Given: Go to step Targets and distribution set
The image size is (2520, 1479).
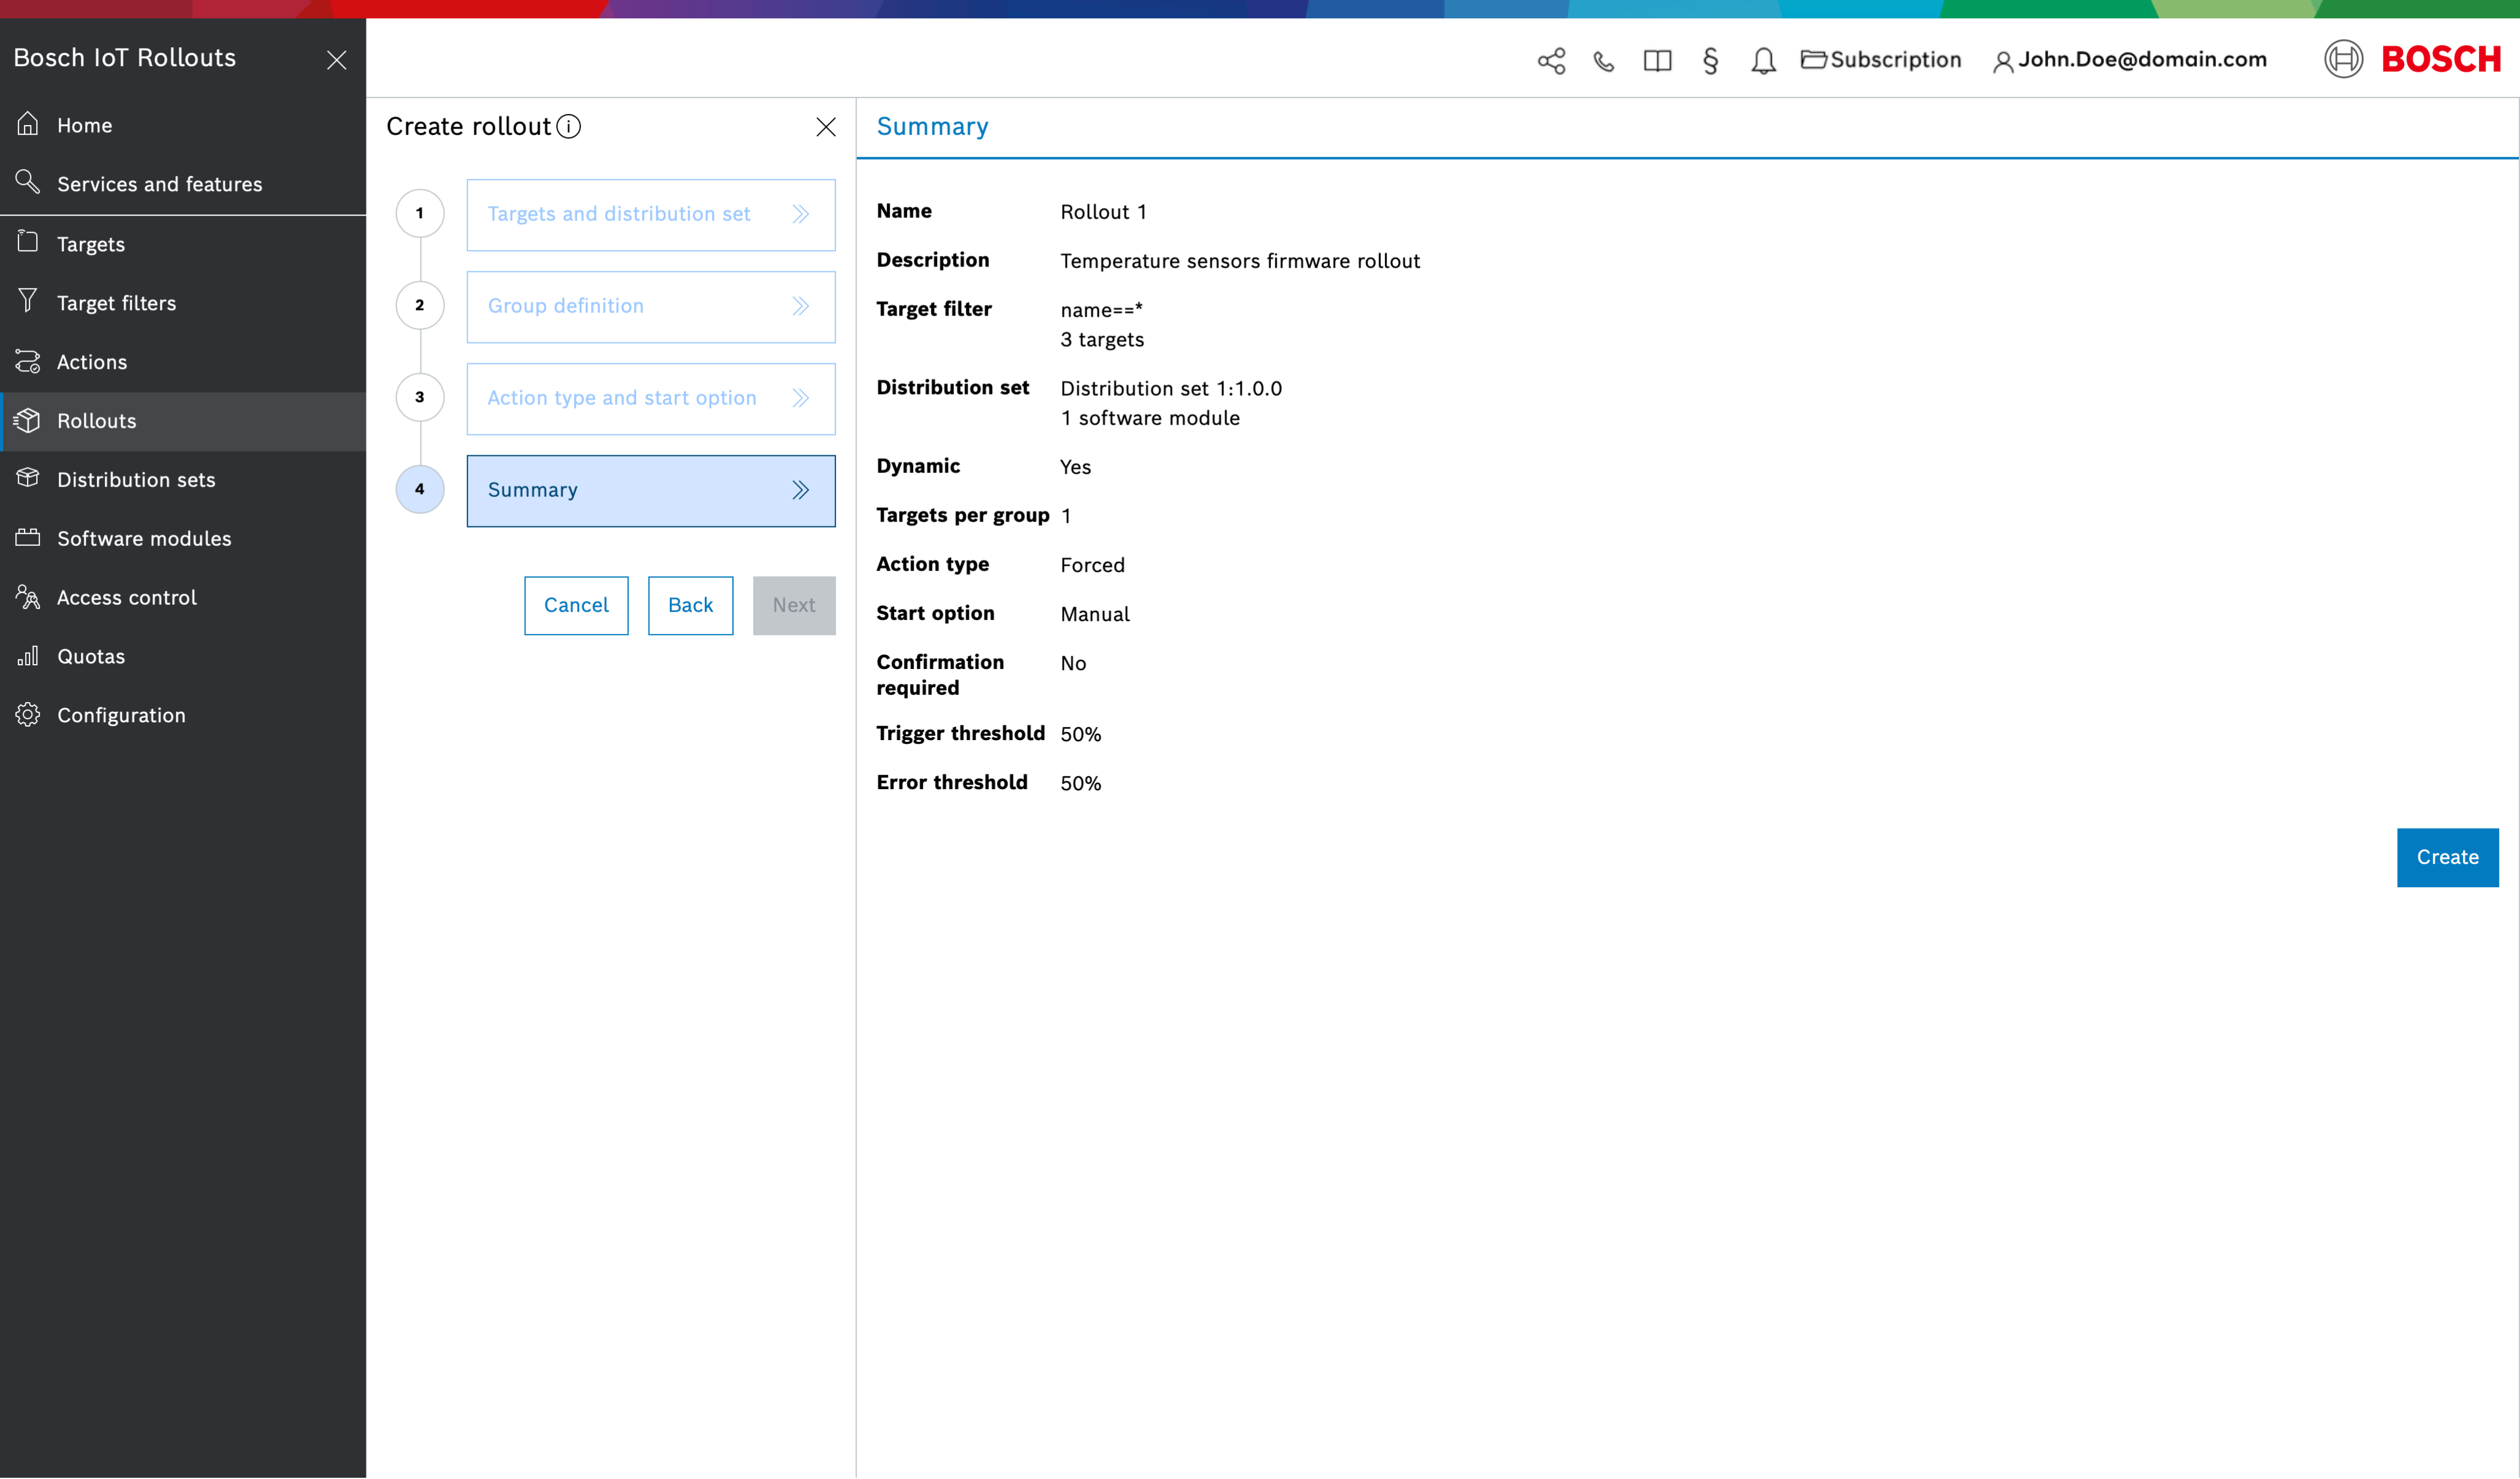Looking at the screenshot, I should point(651,214).
